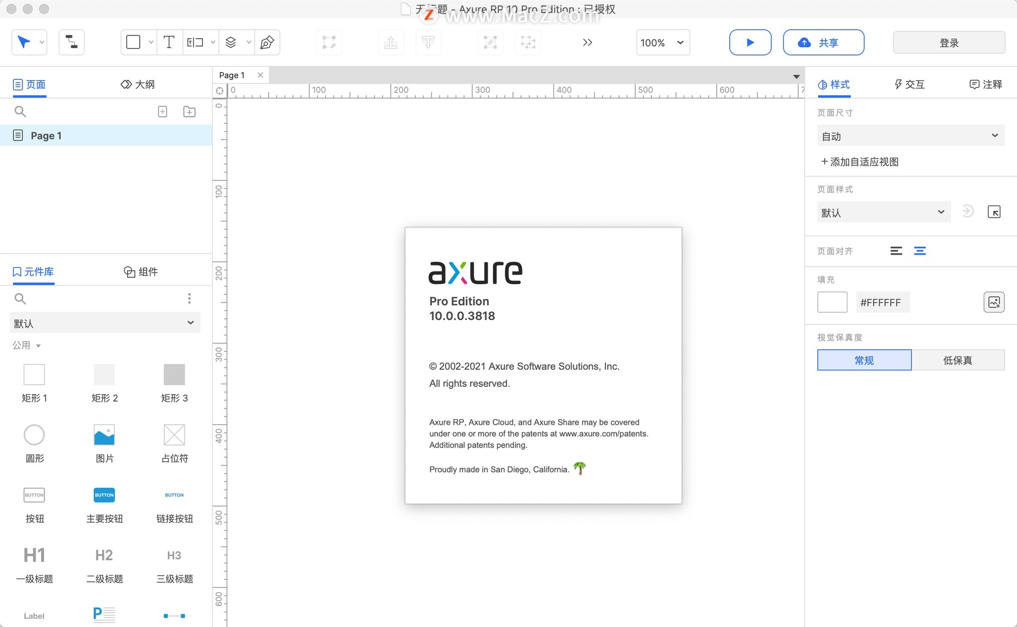The image size is (1017, 627).
Task: Click the Preview play button
Action: 750,42
